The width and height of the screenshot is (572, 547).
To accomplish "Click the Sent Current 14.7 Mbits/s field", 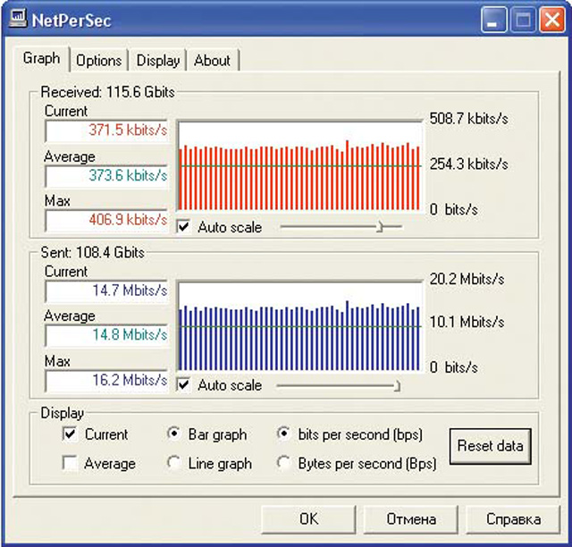I will pos(106,290).
